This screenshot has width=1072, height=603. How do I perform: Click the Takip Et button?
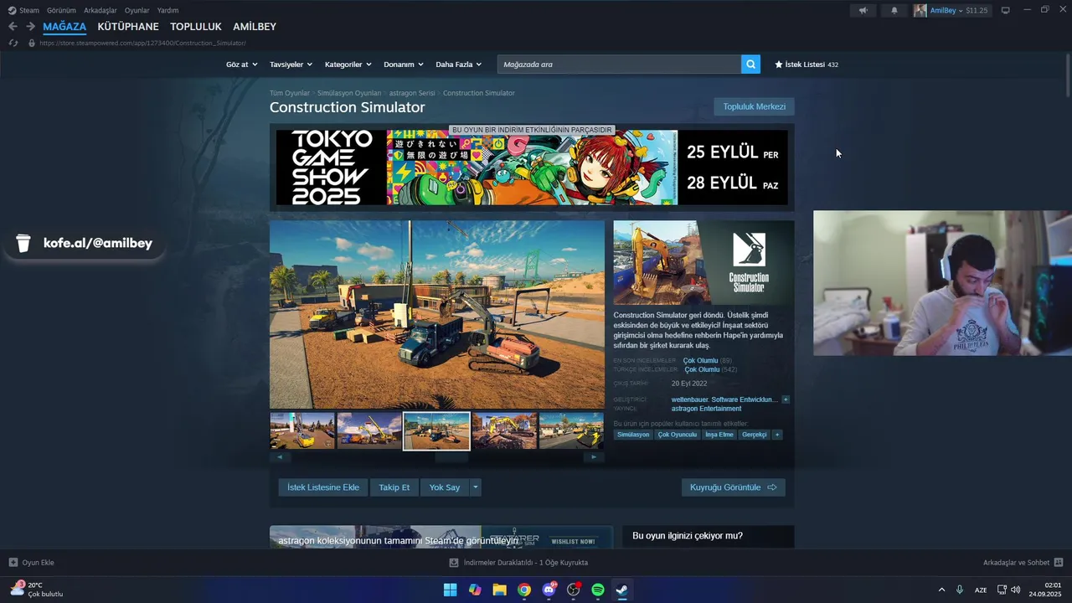tap(394, 487)
